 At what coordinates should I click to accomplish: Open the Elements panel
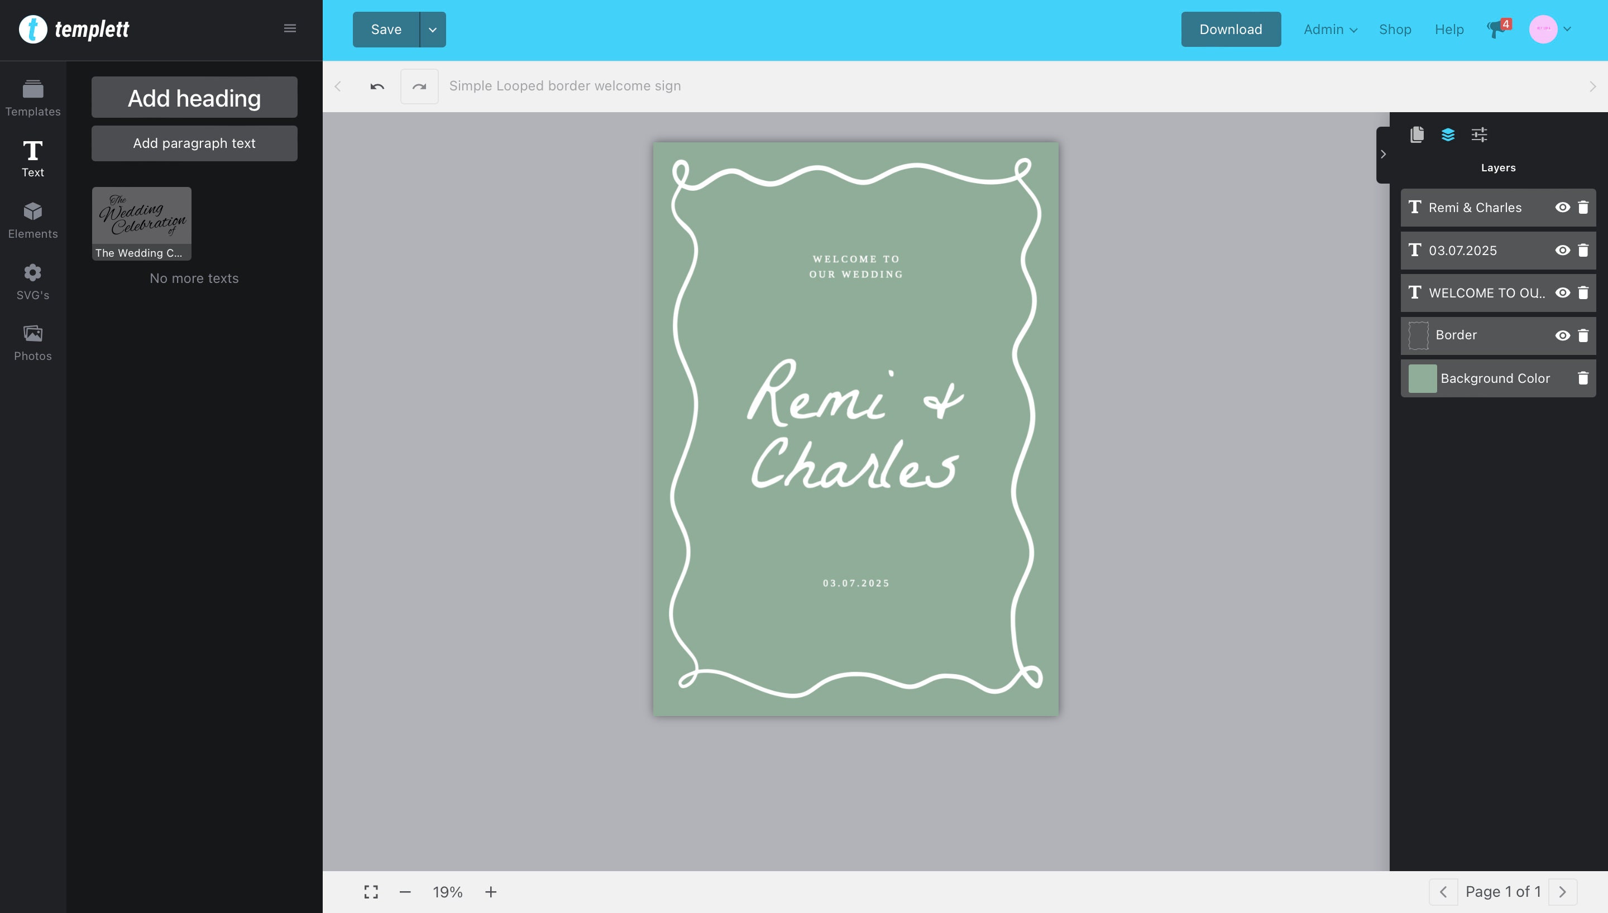[x=32, y=219]
